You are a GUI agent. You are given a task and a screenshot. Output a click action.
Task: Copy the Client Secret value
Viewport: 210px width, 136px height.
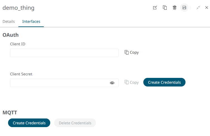(132, 82)
